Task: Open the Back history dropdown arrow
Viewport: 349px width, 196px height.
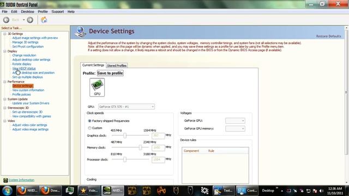Action: 23,20
